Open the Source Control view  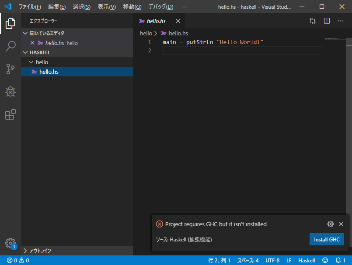(x=10, y=69)
